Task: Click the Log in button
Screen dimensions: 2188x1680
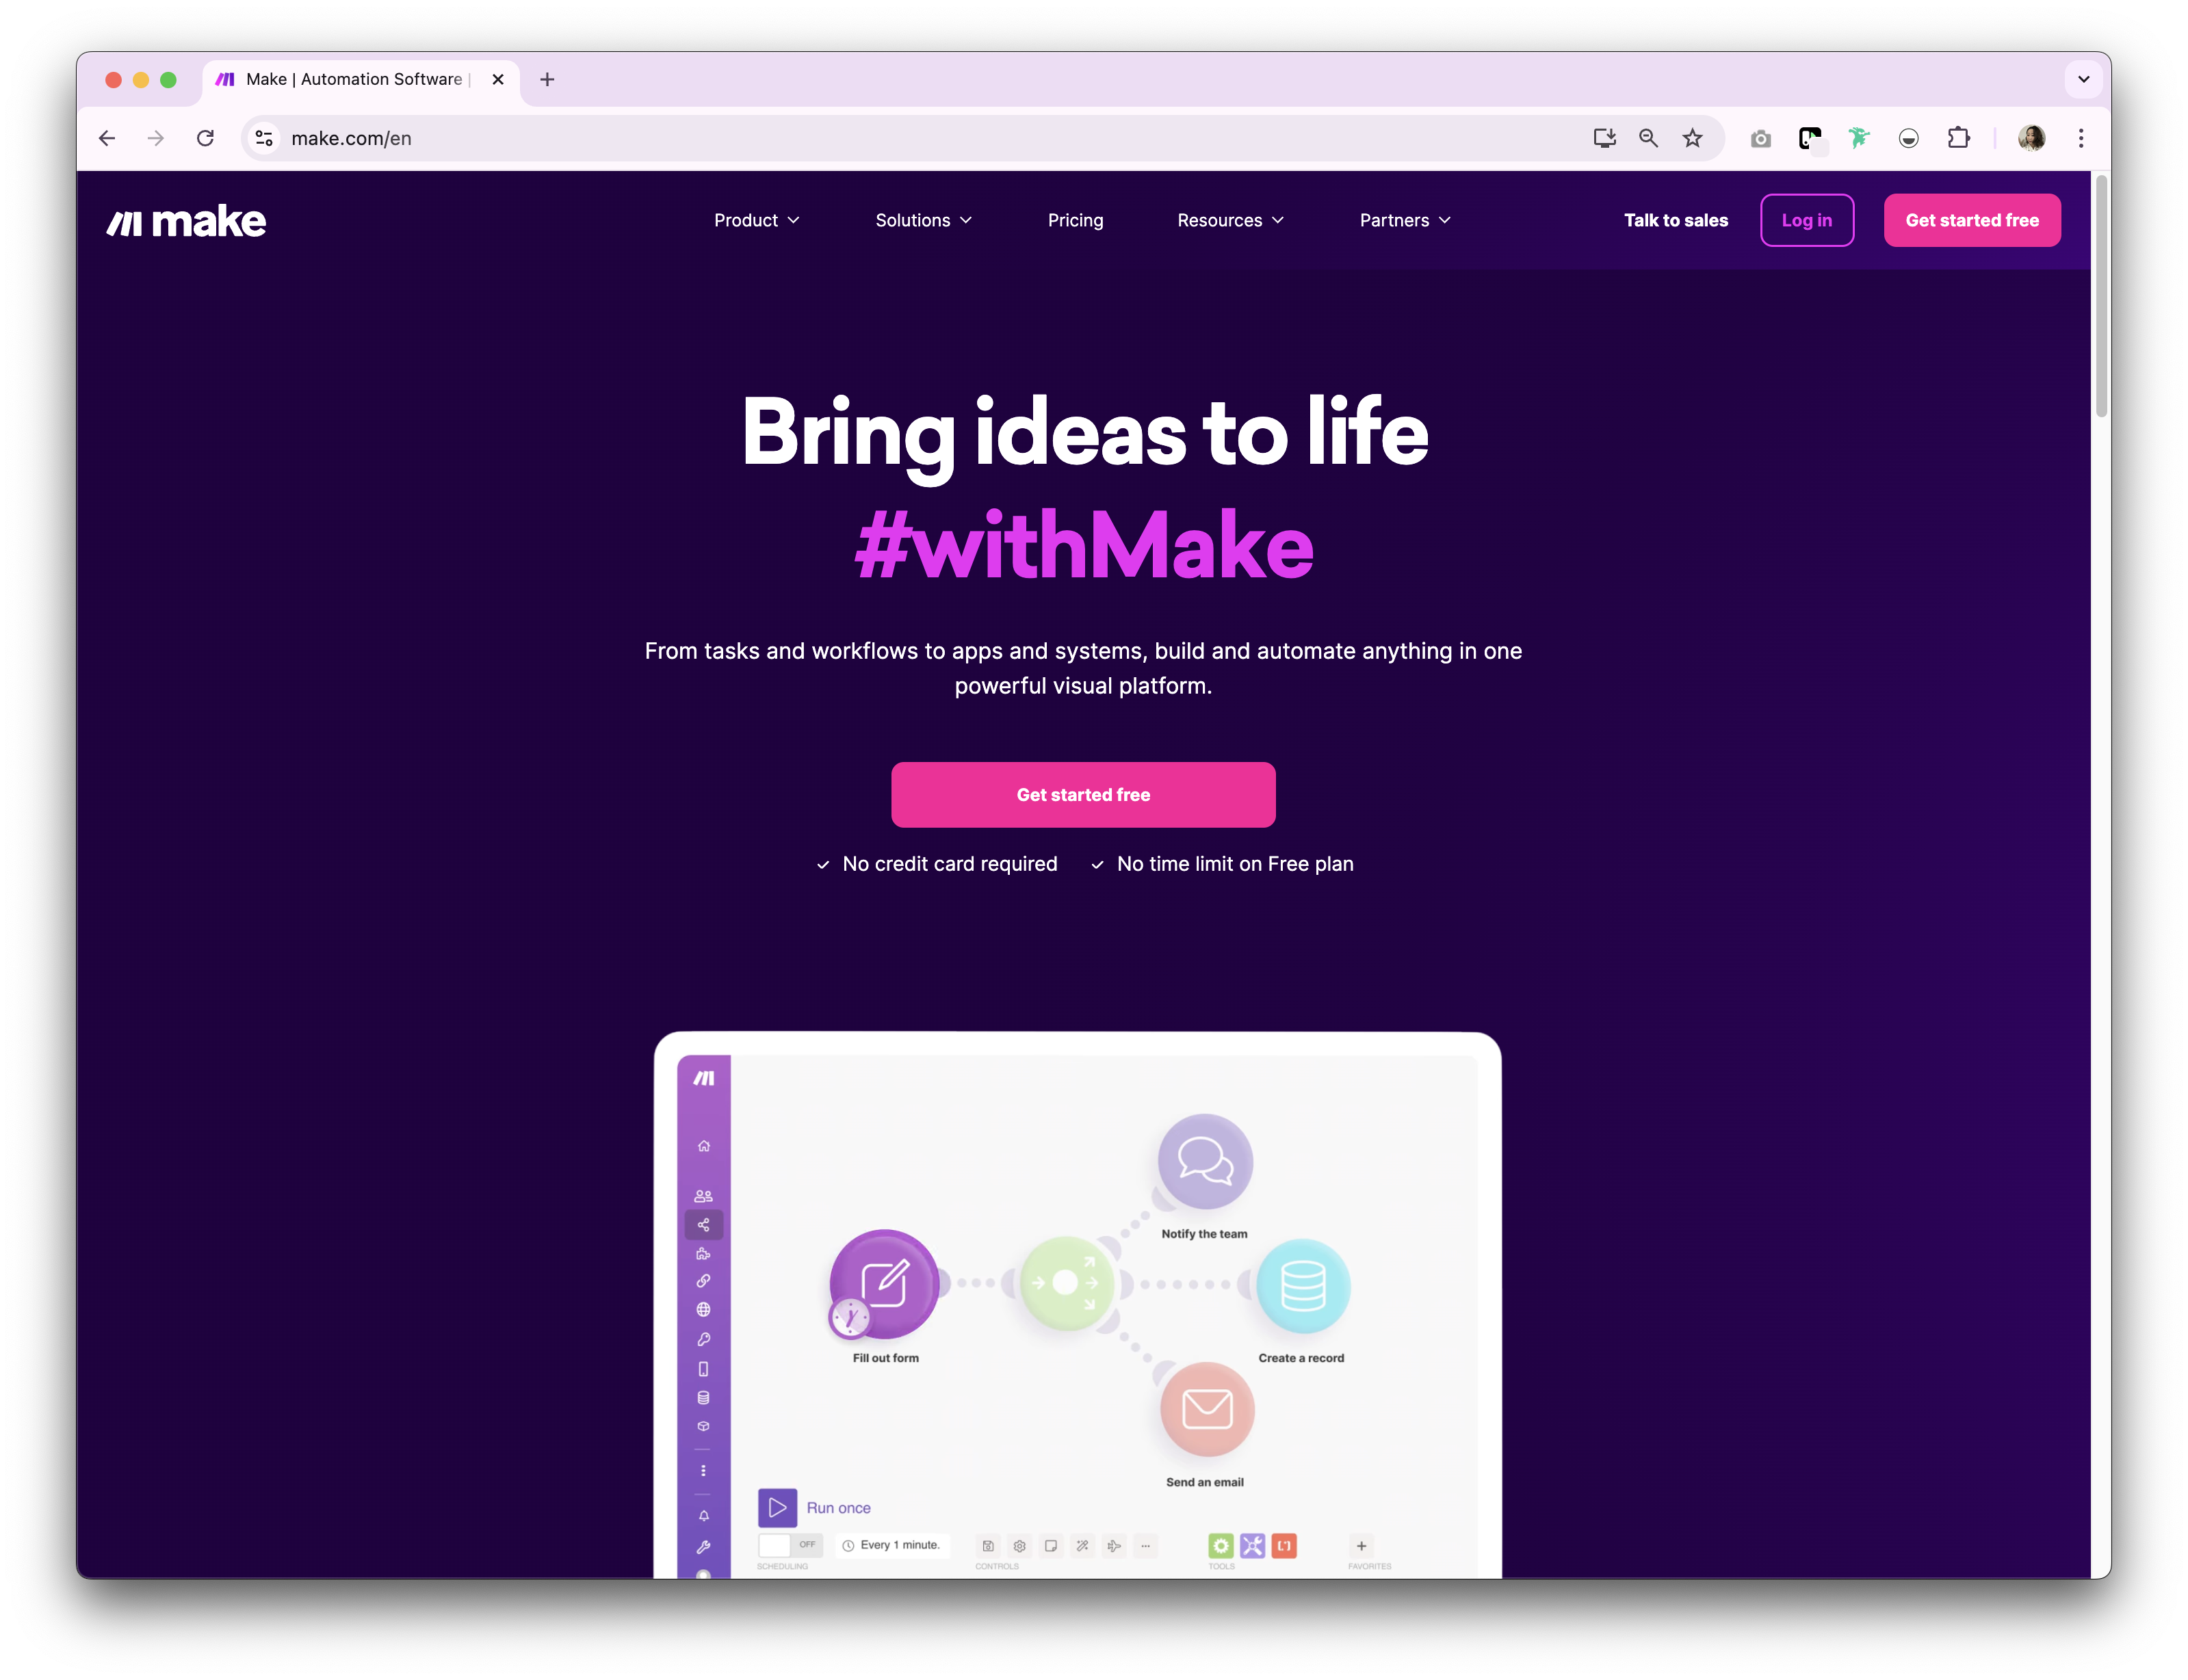Action: [x=1806, y=220]
